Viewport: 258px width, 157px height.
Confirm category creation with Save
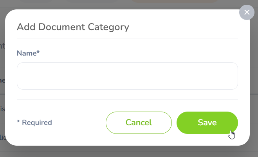coord(207,123)
